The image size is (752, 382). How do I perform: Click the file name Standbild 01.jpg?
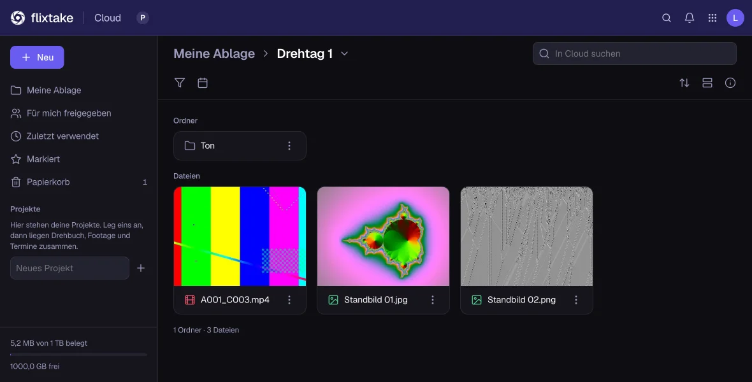tap(375, 300)
